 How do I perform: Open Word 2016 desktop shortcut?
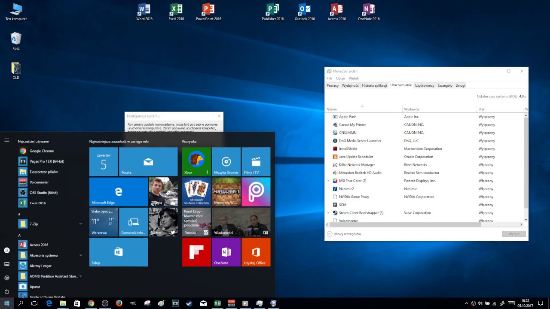pyautogui.click(x=144, y=12)
